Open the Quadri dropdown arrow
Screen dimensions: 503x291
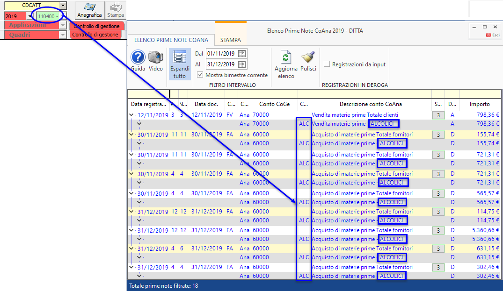(x=63, y=35)
